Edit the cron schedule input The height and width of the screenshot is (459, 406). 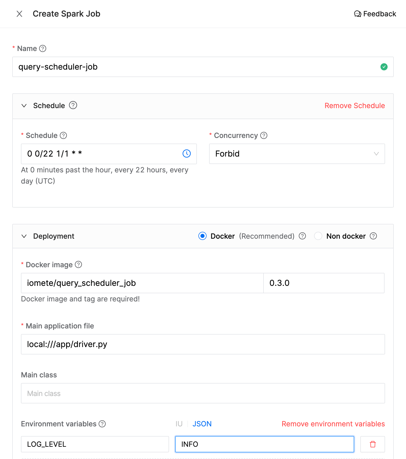pyautogui.click(x=109, y=154)
